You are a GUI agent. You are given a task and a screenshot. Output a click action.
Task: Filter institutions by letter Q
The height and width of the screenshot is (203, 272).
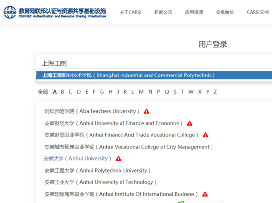pos(167,92)
